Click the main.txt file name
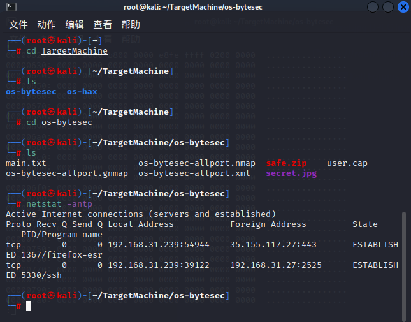Image resolution: width=411 pixels, height=322 pixels. [26, 163]
